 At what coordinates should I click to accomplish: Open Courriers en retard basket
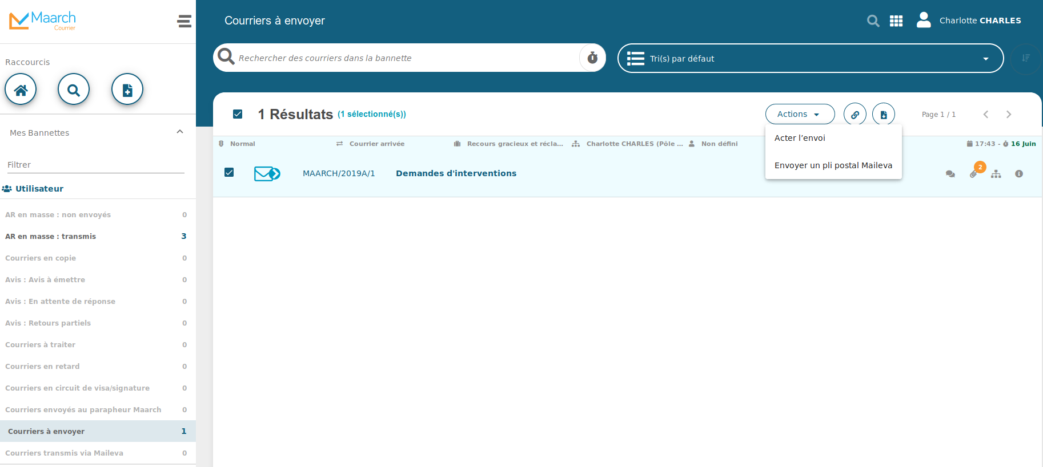[98, 367]
